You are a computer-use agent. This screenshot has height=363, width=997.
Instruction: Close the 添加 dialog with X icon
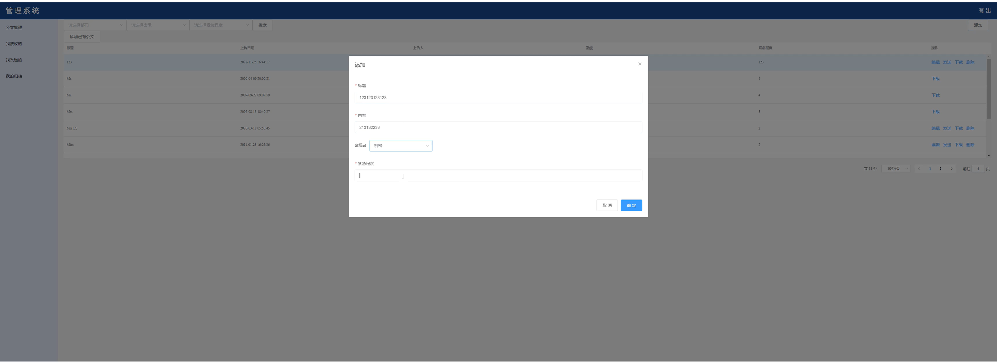639,64
